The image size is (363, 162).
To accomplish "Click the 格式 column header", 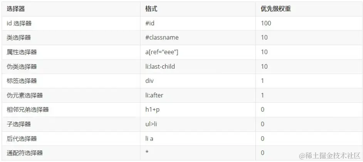I will tap(151, 9).
